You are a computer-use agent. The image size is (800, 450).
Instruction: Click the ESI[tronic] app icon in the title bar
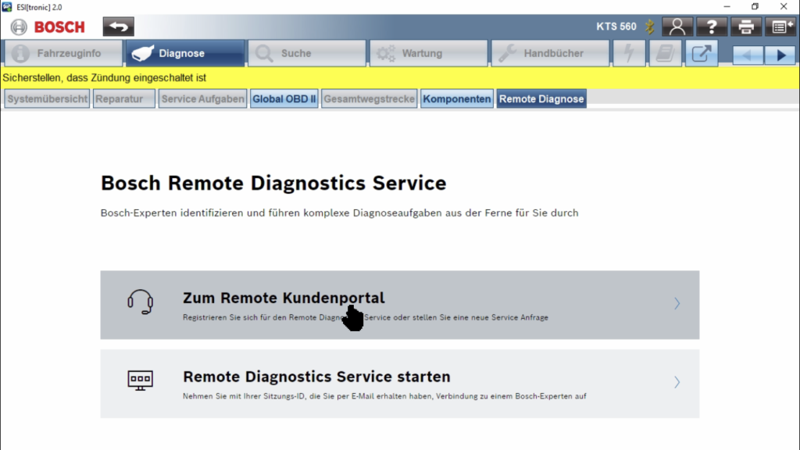click(6, 6)
